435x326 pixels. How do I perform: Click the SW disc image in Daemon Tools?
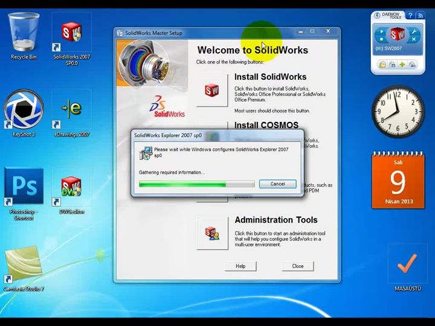(398, 34)
